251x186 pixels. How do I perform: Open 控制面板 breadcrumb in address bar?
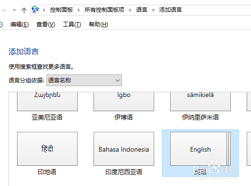[61, 10]
